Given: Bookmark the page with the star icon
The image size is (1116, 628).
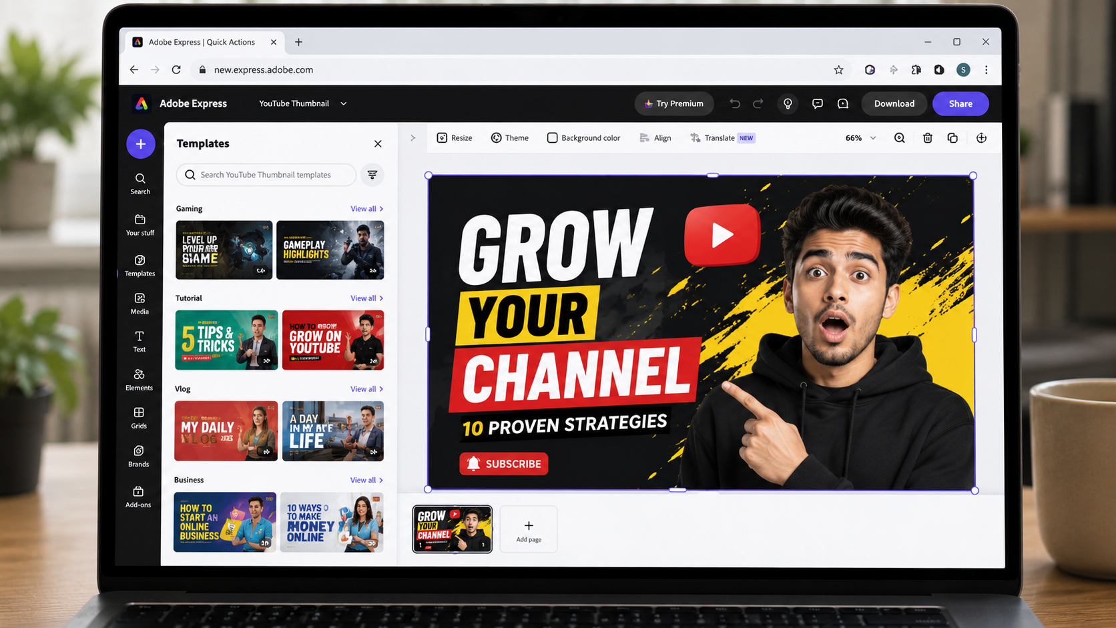Looking at the screenshot, I should coord(839,70).
